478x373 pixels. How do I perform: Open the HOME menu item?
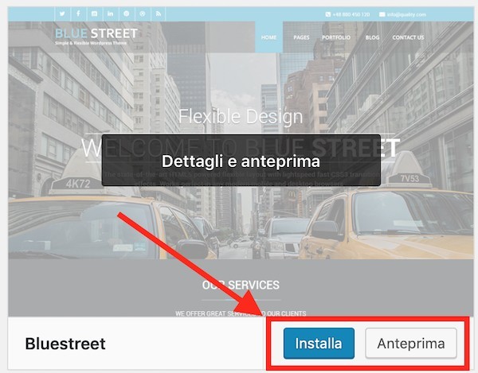coord(269,37)
